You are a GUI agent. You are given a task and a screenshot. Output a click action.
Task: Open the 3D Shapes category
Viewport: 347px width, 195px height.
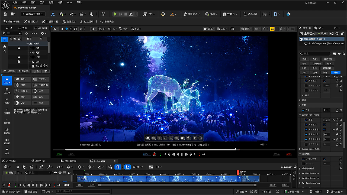(x=7, y=91)
